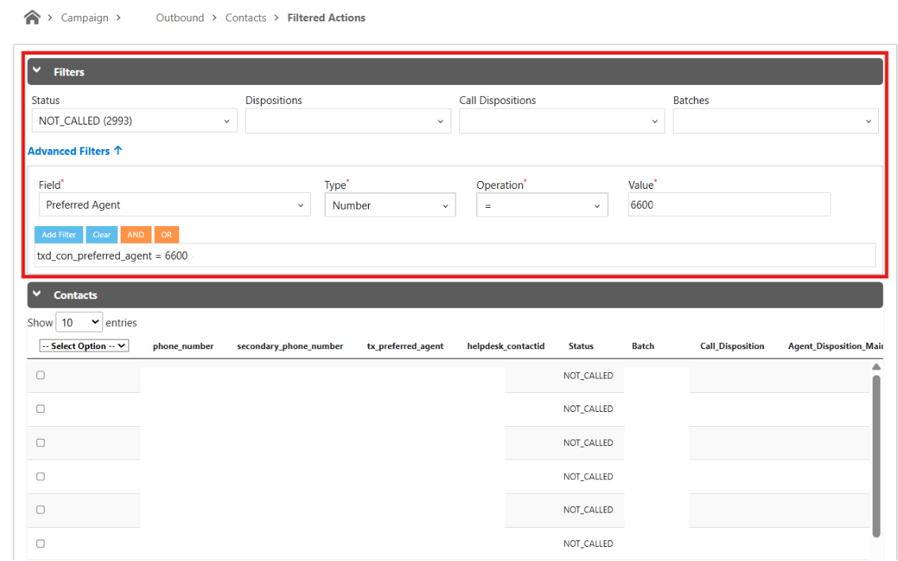
Task: Open the Show entries dropdown set to 10
Action: 79,322
